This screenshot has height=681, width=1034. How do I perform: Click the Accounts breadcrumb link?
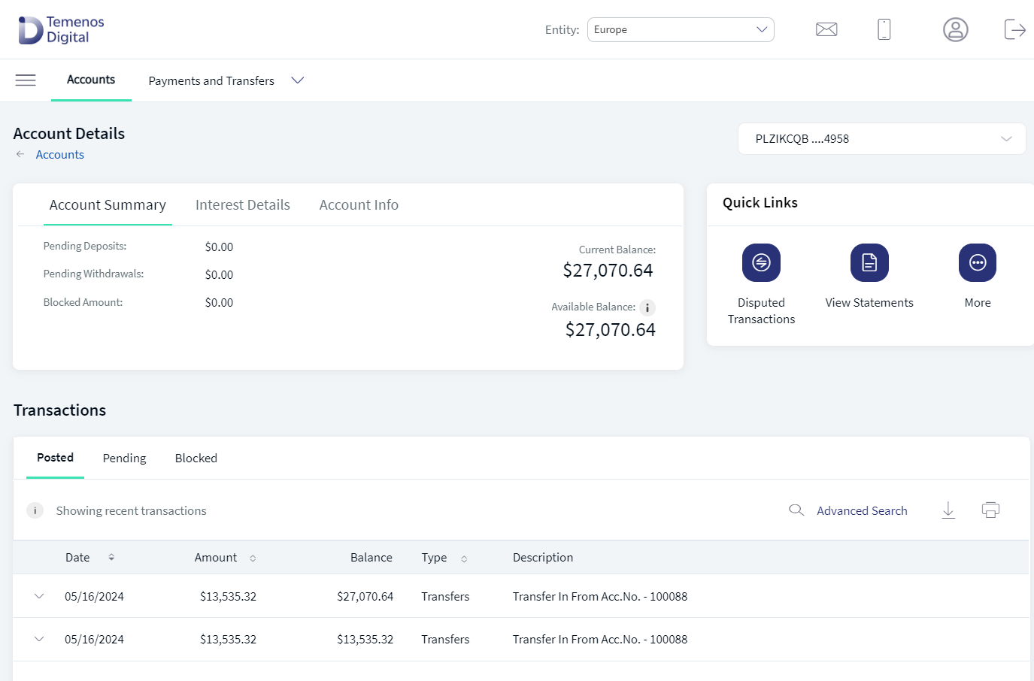[60, 154]
